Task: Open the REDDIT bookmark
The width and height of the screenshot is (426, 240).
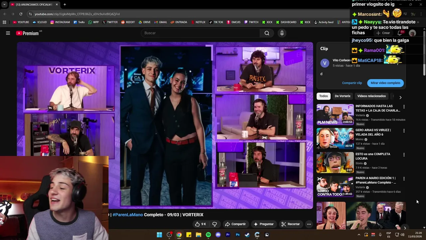Action: point(128,22)
